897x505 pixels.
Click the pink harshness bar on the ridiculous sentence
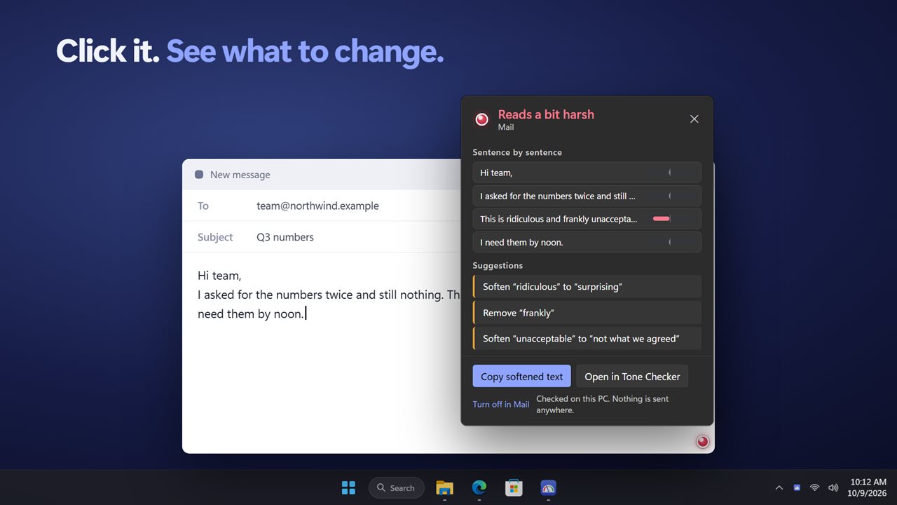tap(661, 219)
